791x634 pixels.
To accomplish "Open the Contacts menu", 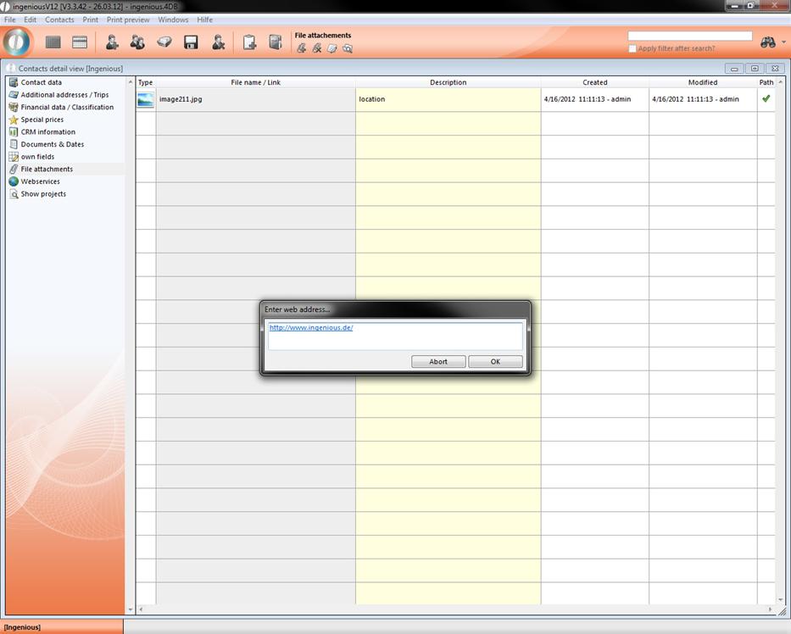I will click(59, 19).
